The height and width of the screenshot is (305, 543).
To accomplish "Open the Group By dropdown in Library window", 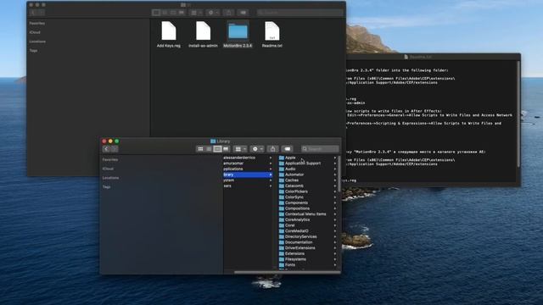I will [240, 149].
